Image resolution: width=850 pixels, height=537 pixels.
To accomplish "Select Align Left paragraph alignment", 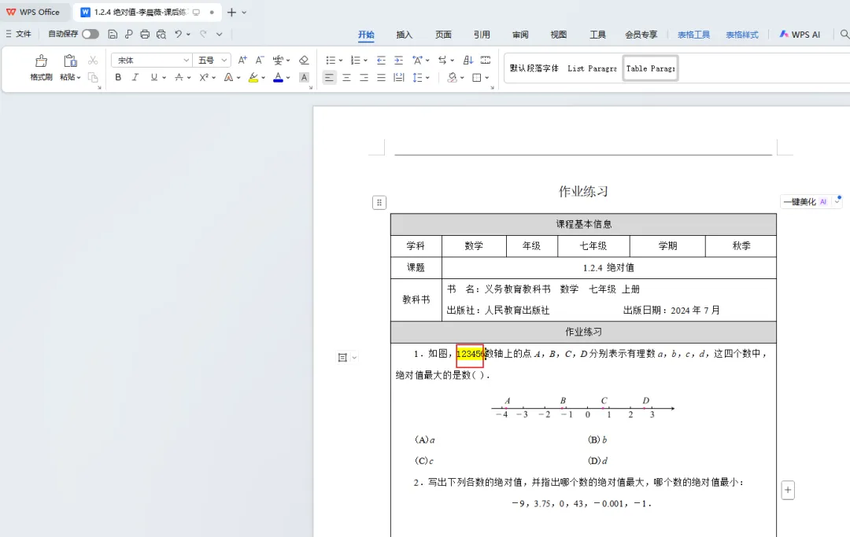I will coord(329,77).
